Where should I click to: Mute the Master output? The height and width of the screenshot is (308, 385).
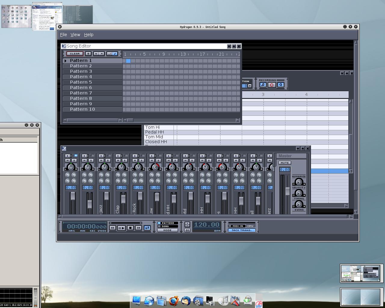click(x=284, y=163)
